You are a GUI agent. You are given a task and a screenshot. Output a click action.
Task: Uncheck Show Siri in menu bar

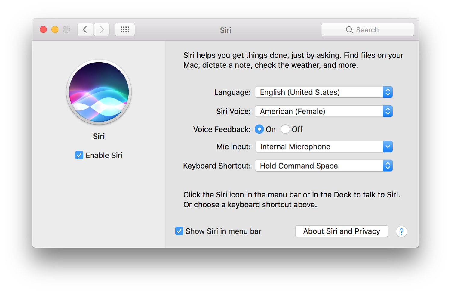coord(179,231)
